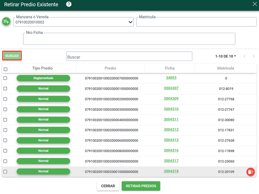Viewport: 259px width, 194px height.
Task: Click the BUSCAR button
Action: 12,56
